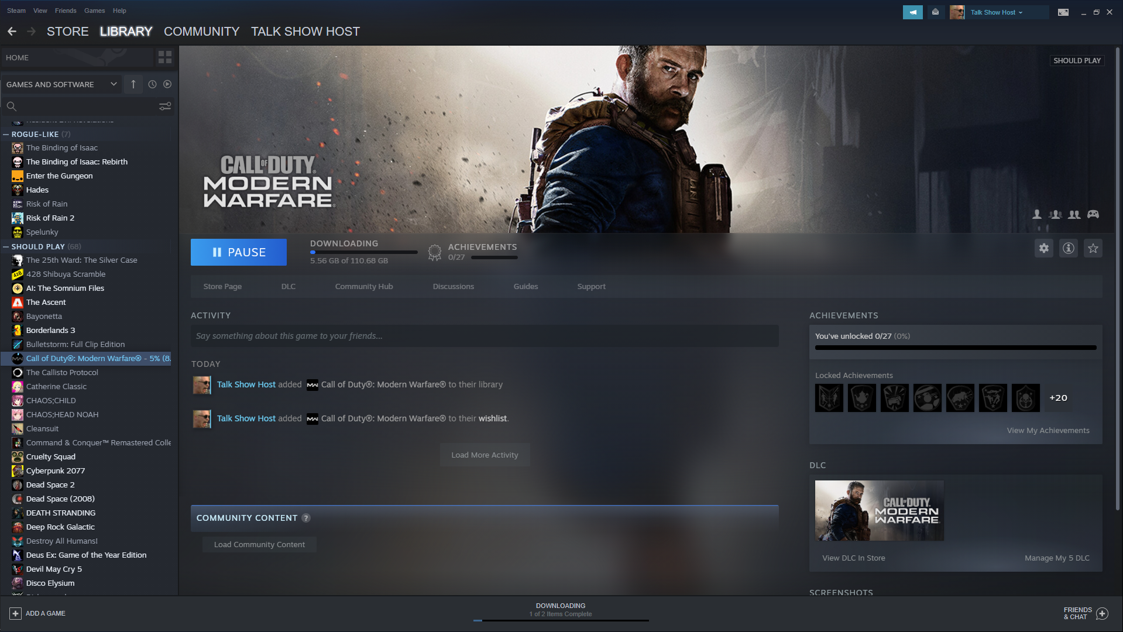Image resolution: width=1123 pixels, height=632 pixels.
Task: Open Talk Show Host account dropdown
Action: point(997,12)
